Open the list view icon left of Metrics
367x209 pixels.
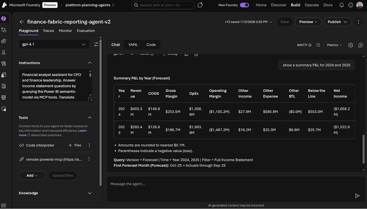click(x=318, y=45)
